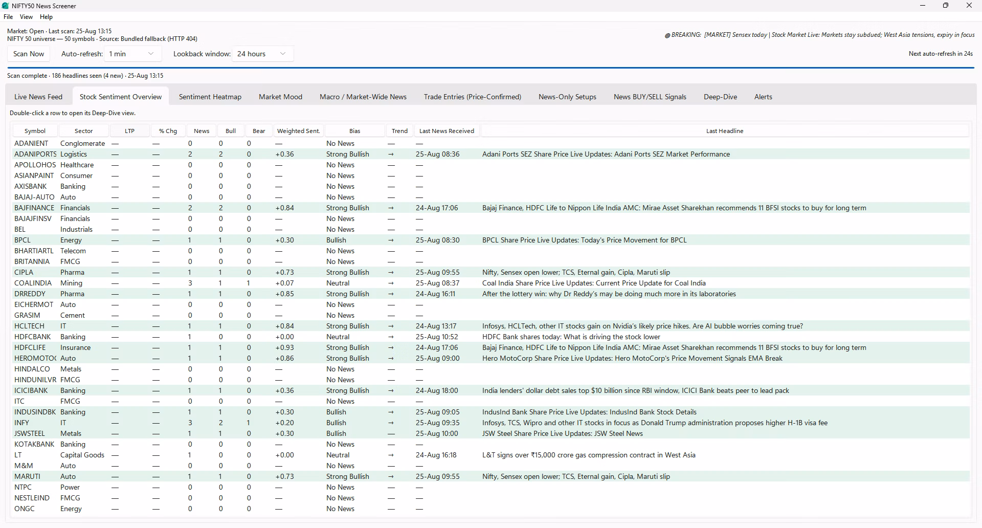Click the L&T gas compression contract headline

(x=589, y=455)
